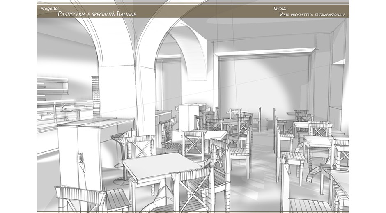
Task: Click the 'Pasticceria e specialità Italiane' title text
Action: [96, 14]
